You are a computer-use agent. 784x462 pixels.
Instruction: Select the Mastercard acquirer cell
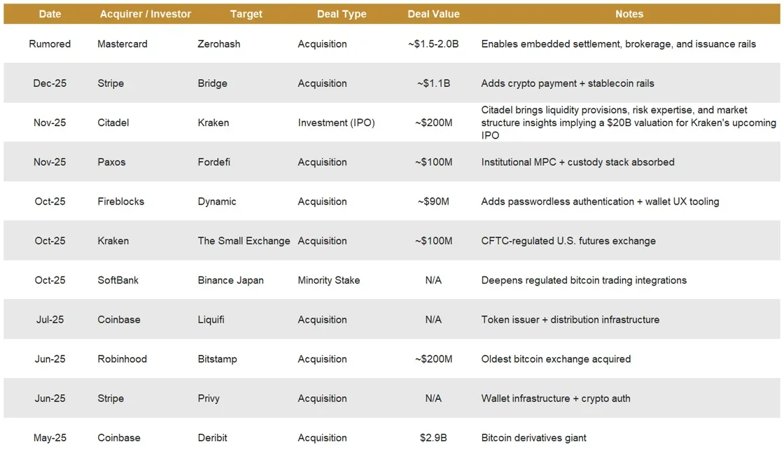[x=122, y=44]
